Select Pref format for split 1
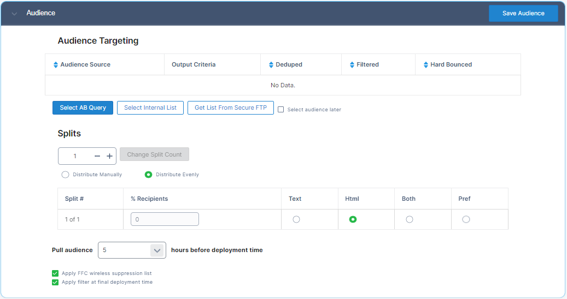 click(x=466, y=219)
